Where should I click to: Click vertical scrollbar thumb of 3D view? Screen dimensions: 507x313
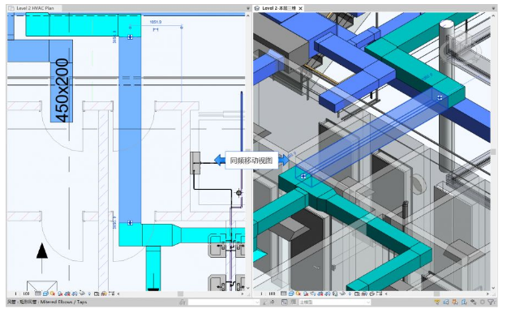[x=493, y=152]
